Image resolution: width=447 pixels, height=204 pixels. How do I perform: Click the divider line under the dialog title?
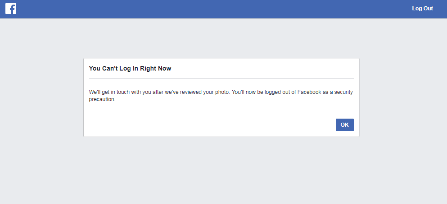click(x=221, y=78)
